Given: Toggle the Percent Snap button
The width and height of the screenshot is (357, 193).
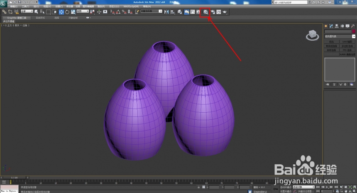Looking at the screenshot, I should 124,12.
